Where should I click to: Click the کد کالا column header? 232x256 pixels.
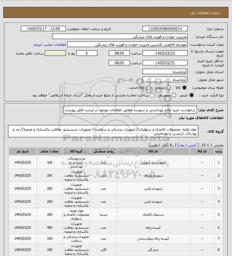click(202, 152)
